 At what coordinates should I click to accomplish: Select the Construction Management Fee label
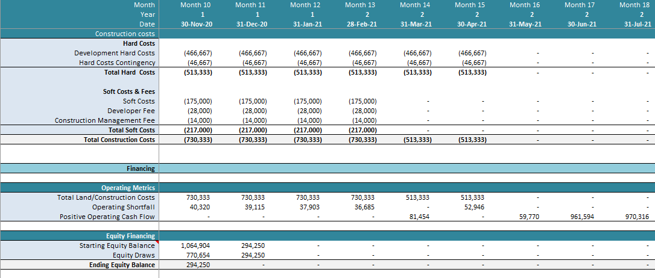tap(104, 120)
